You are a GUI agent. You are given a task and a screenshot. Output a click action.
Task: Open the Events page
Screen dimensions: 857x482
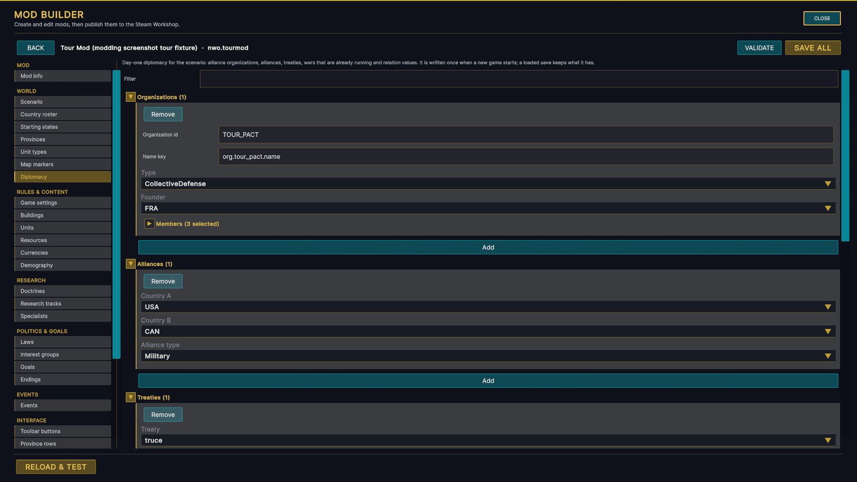click(x=63, y=405)
